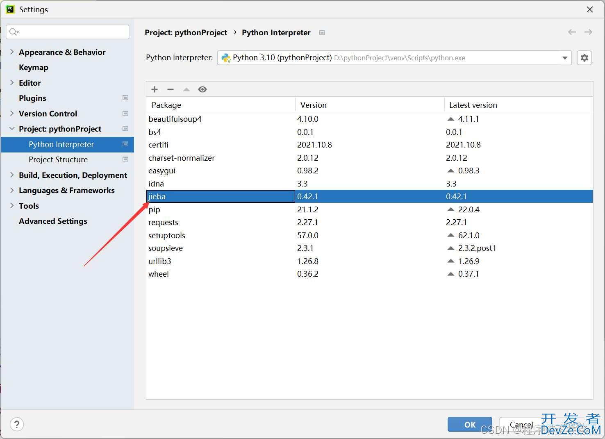Screen dimensions: 605x439
Task: Click the Python logo in interpreter dropdown
Action: point(226,58)
